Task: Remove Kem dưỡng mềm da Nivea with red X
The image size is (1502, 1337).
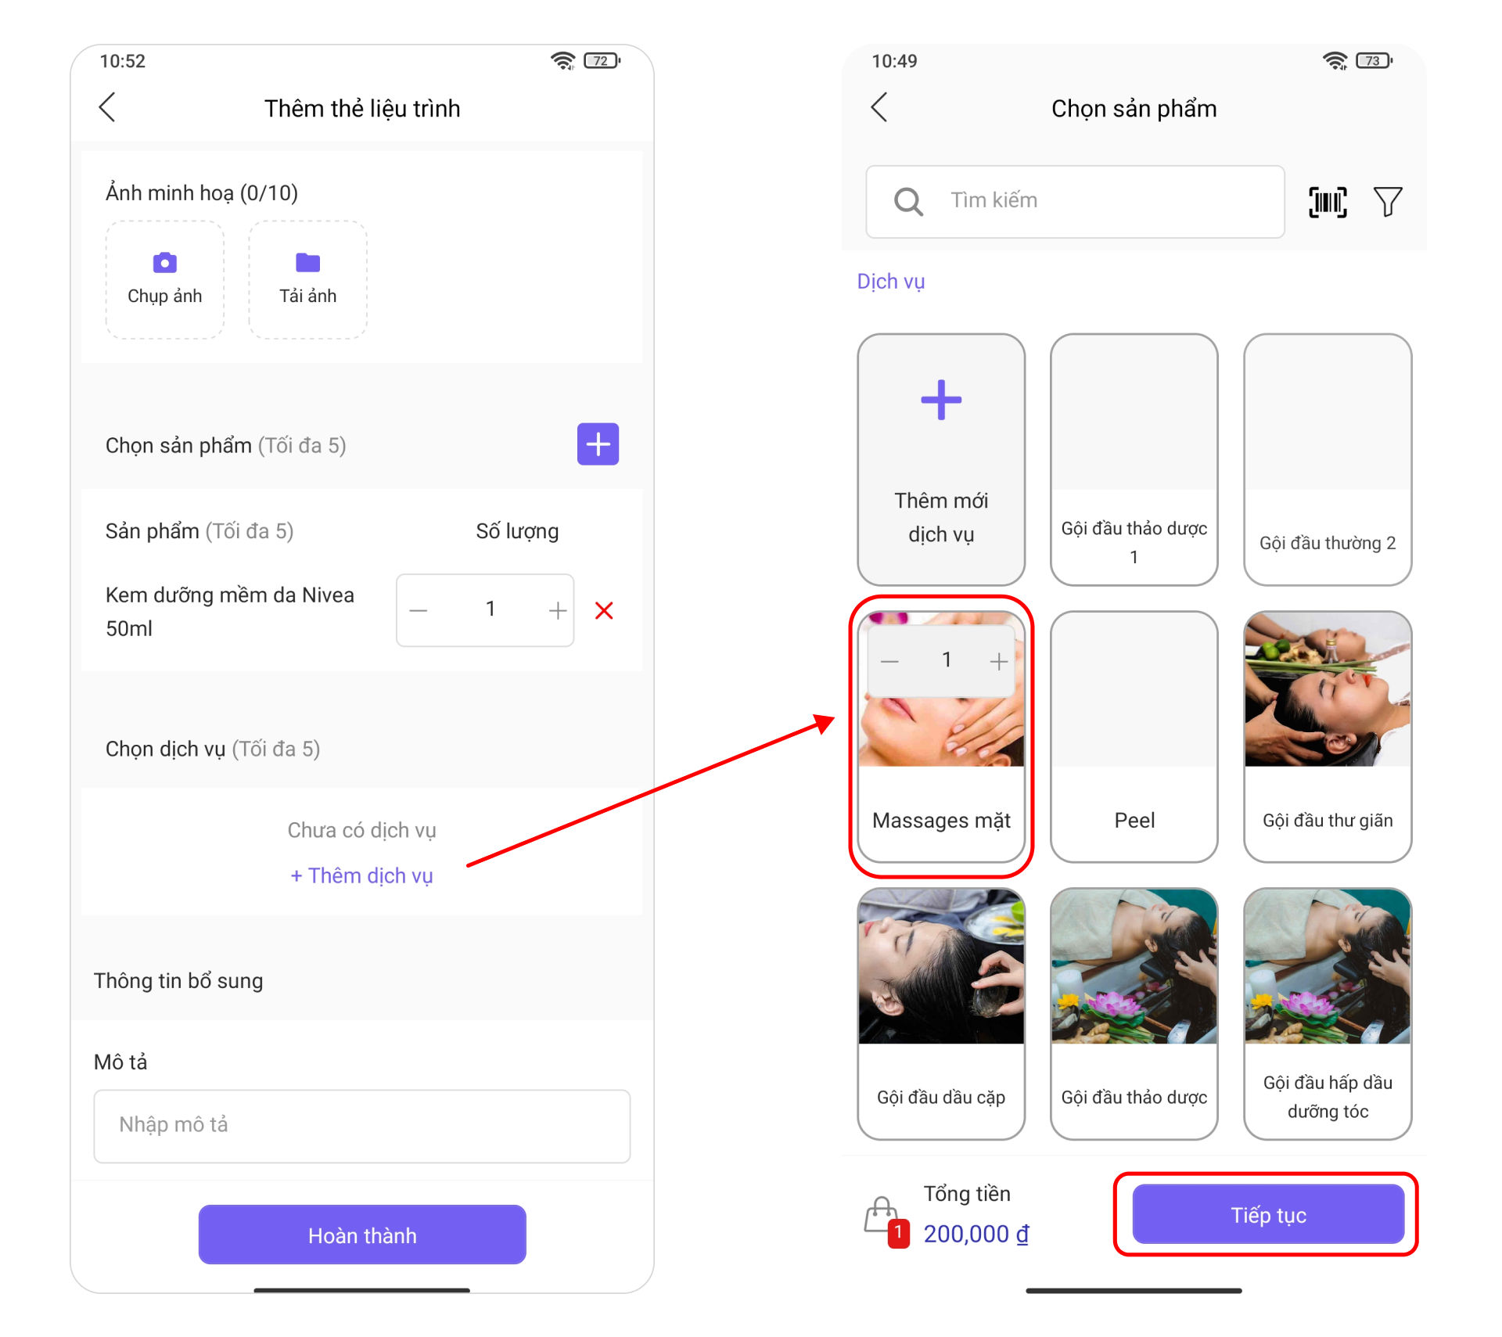Action: click(604, 610)
